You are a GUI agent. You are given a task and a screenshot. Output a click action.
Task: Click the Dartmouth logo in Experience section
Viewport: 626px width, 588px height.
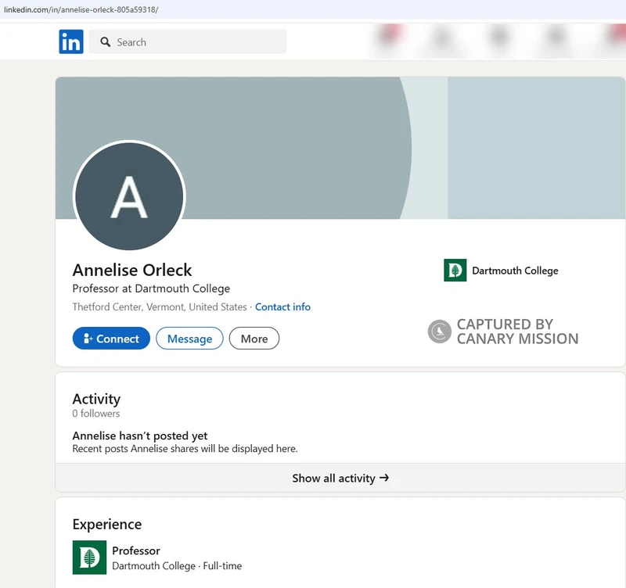(x=89, y=558)
